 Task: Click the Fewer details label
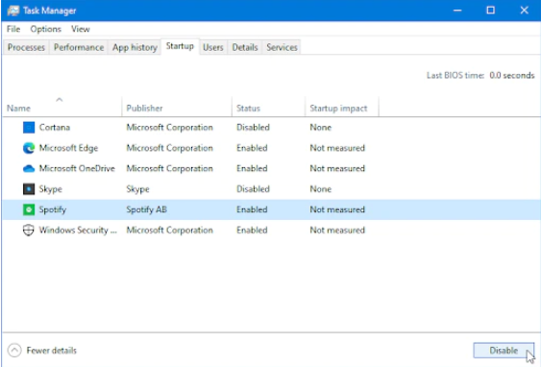pos(51,351)
